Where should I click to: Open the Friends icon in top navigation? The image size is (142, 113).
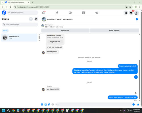coord(57,13)
